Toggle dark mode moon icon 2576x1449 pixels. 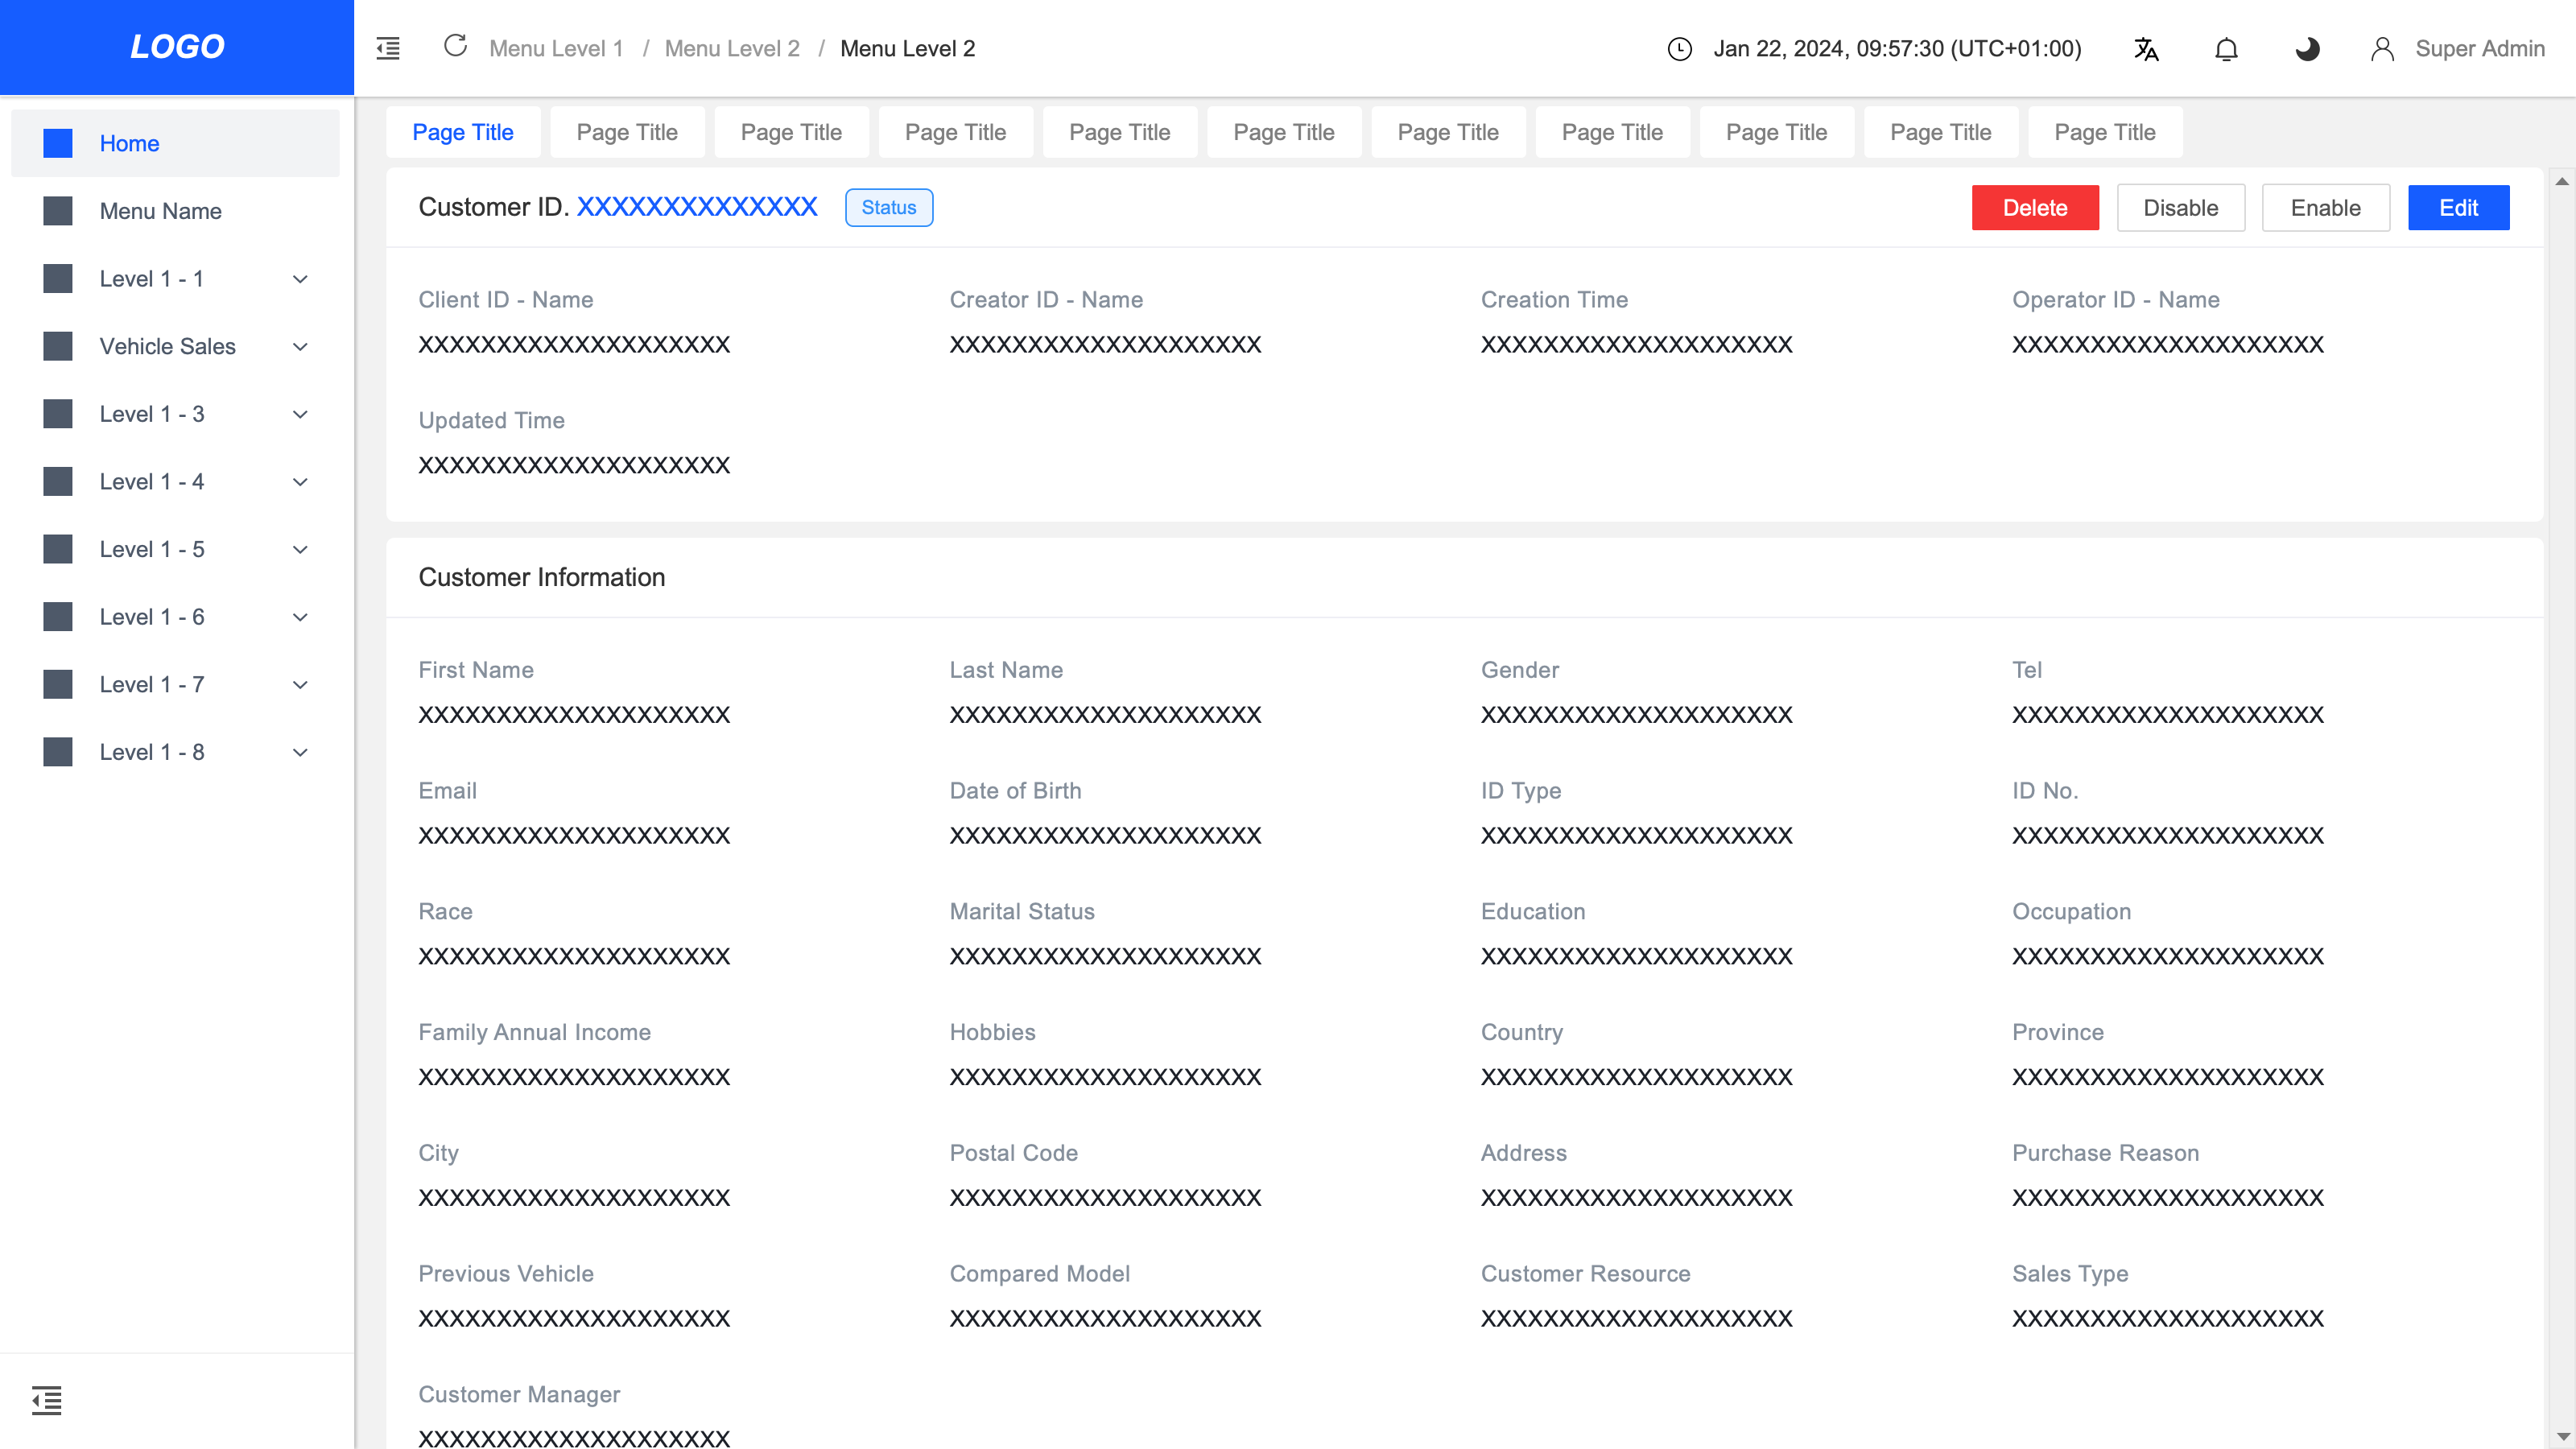(x=2307, y=49)
